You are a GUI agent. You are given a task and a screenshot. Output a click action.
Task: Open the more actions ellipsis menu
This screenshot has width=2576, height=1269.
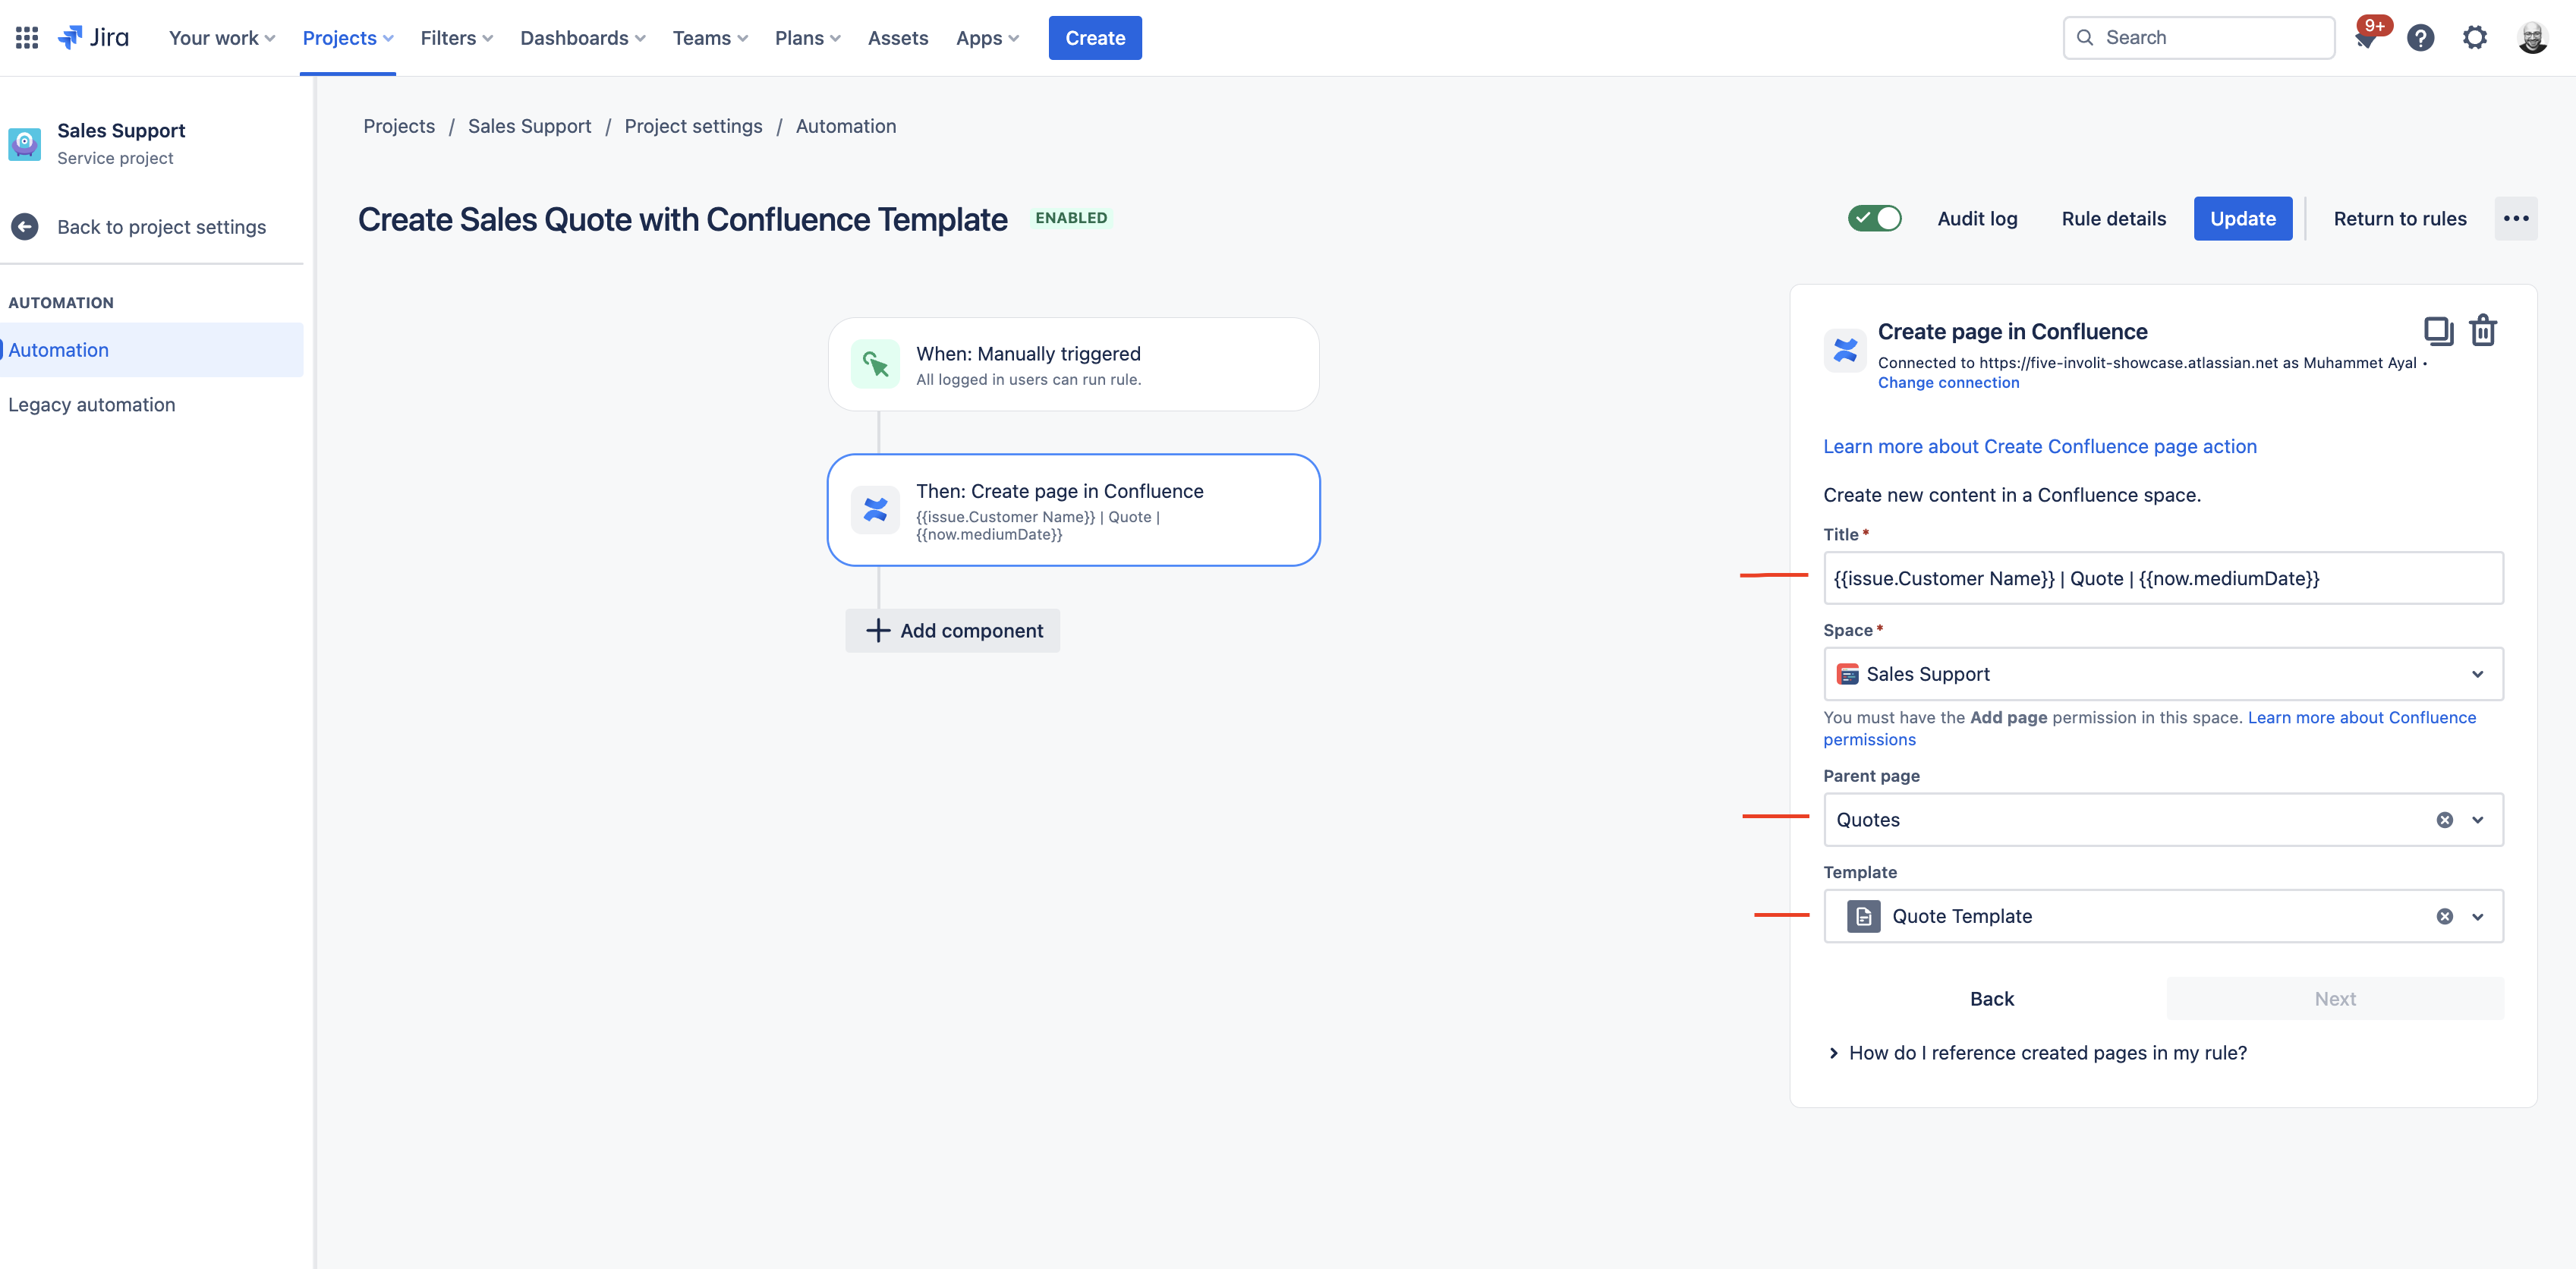pos(2516,218)
